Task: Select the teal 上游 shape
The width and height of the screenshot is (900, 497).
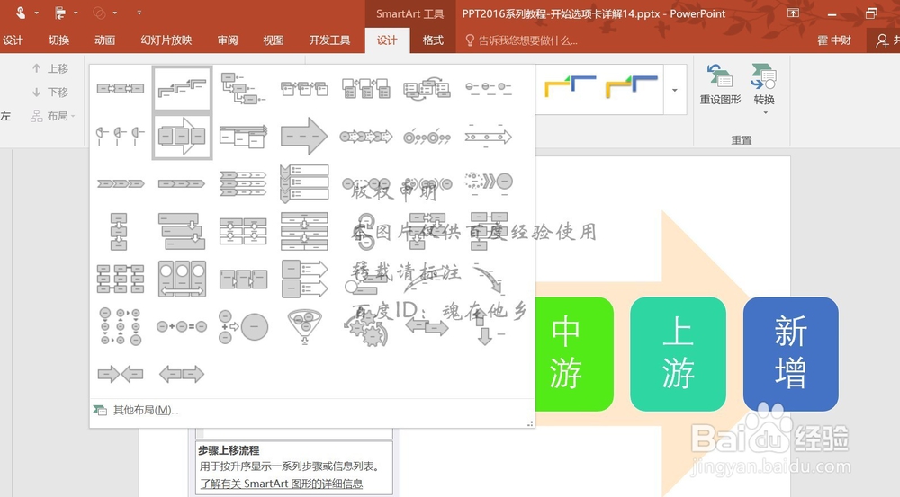Action: coord(678,354)
